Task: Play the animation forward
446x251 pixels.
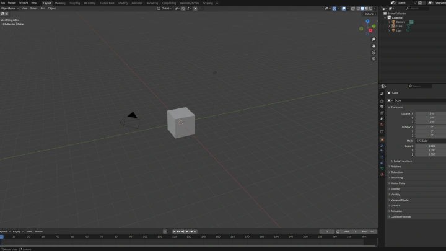Action: [186, 232]
